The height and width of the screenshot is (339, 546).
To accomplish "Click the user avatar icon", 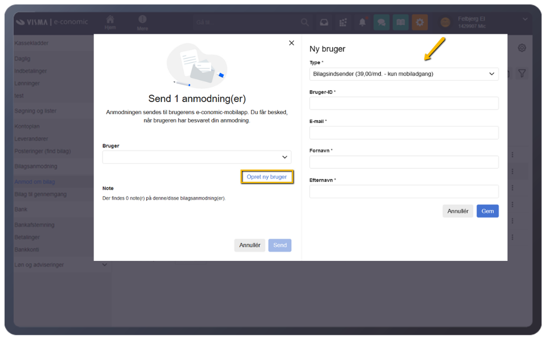I will 445,23.
